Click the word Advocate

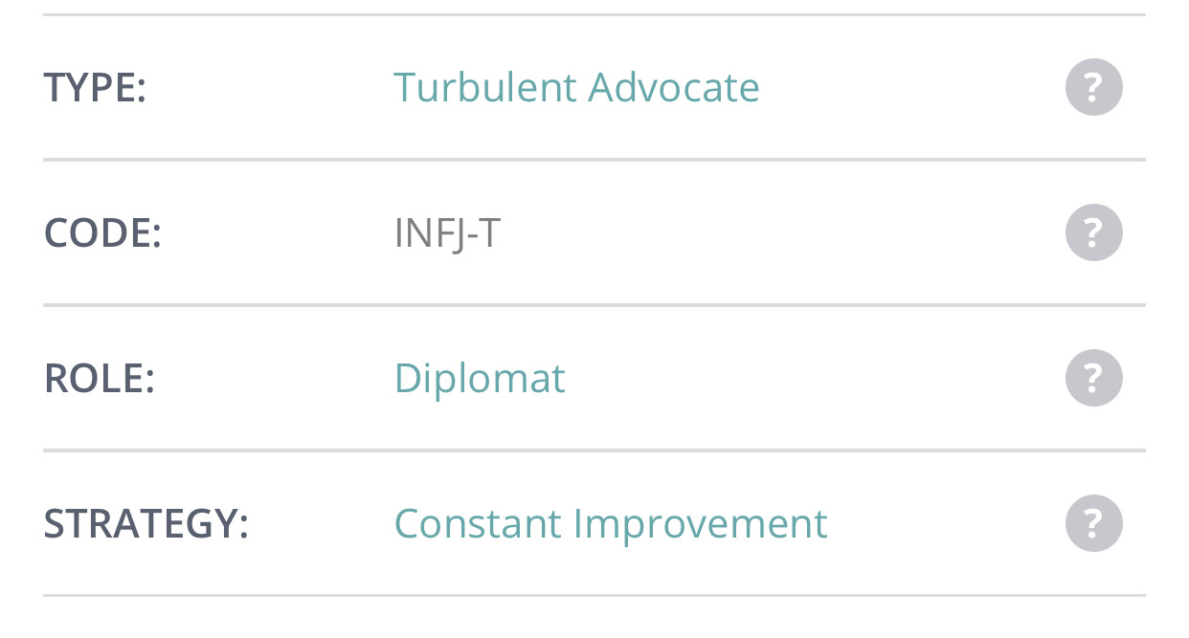(x=674, y=87)
